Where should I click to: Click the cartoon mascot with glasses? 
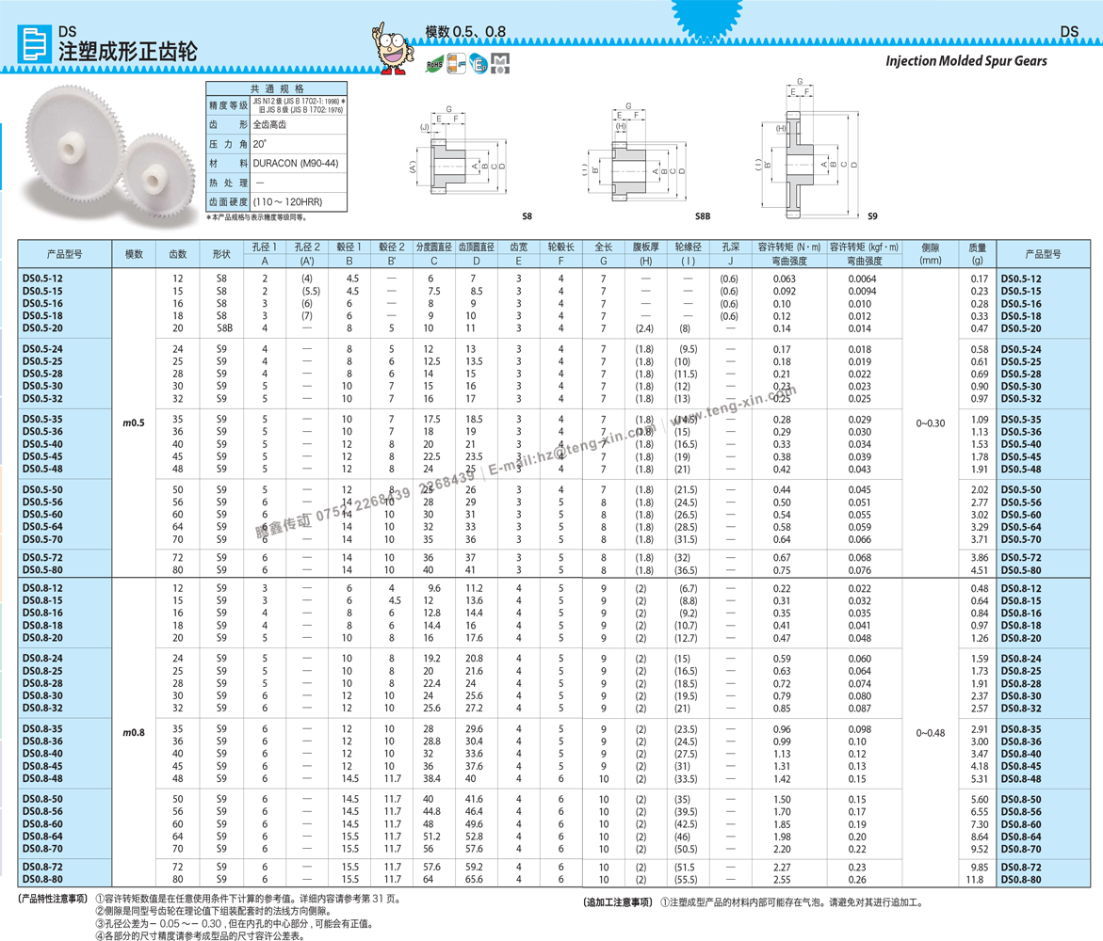pos(394,49)
